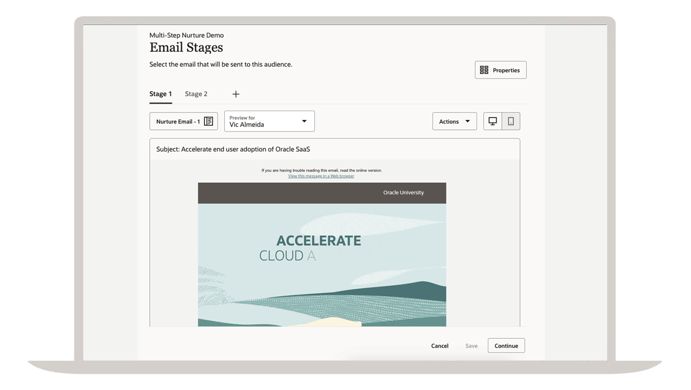Click the Email Stages page heading

click(186, 48)
